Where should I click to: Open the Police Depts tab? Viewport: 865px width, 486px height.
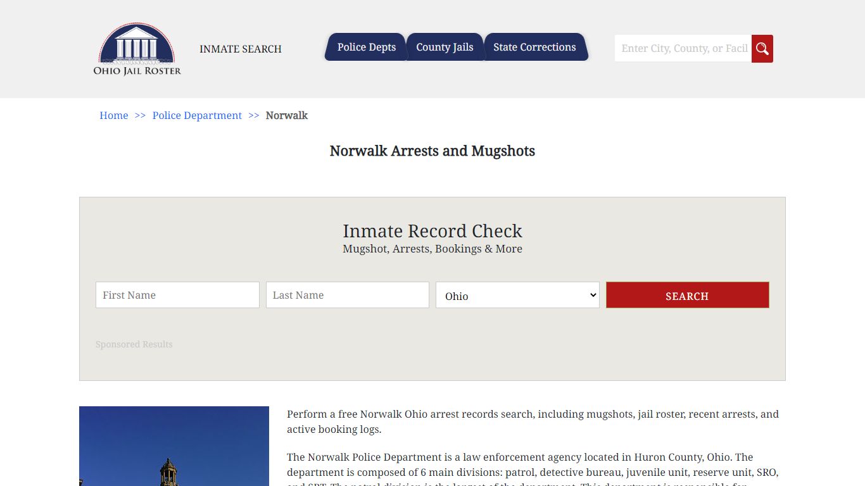366,47
